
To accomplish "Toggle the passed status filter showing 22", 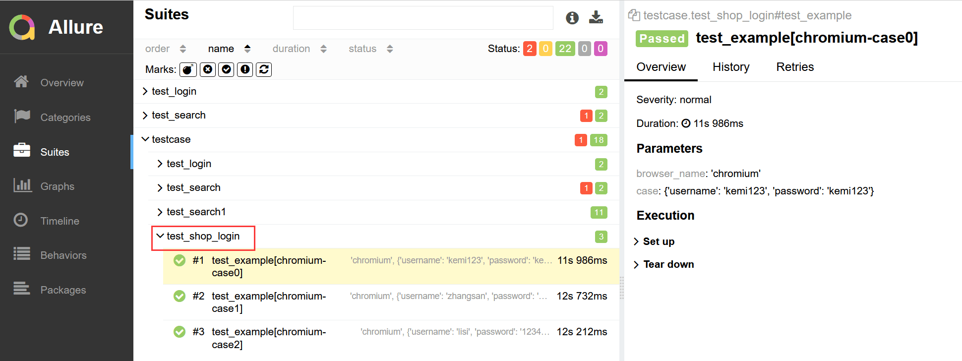I will [x=564, y=49].
